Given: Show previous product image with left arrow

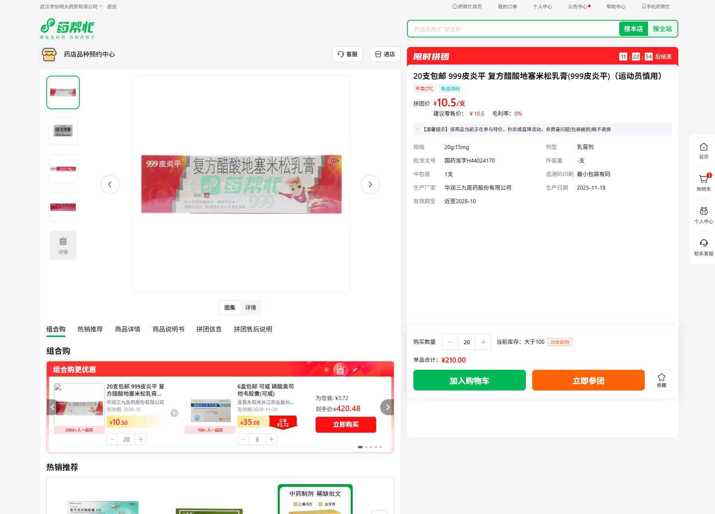Looking at the screenshot, I should [110, 184].
